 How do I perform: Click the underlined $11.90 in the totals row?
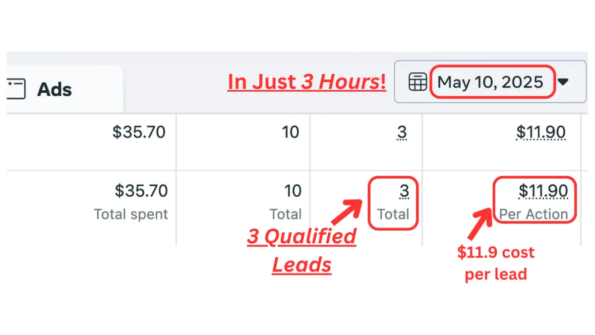[x=543, y=191]
